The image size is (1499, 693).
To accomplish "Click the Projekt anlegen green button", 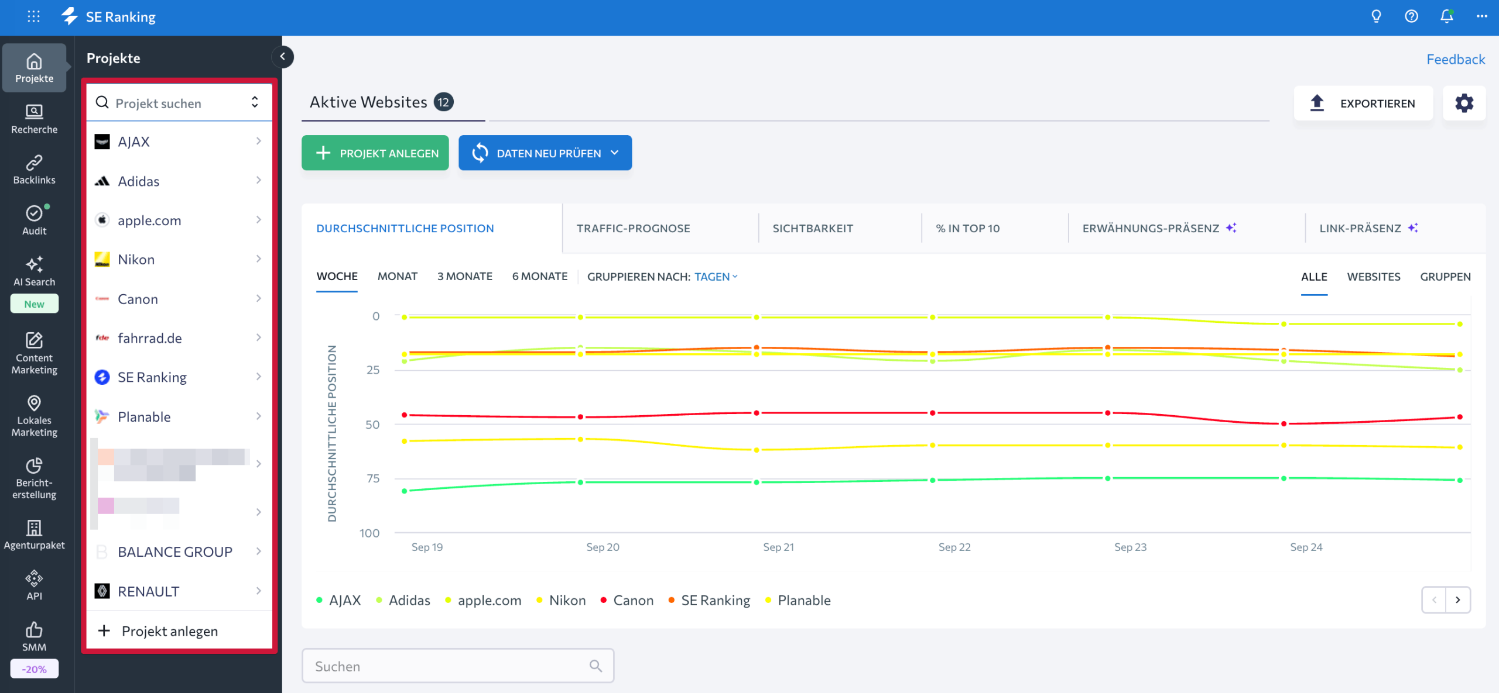I will (375, 153).
